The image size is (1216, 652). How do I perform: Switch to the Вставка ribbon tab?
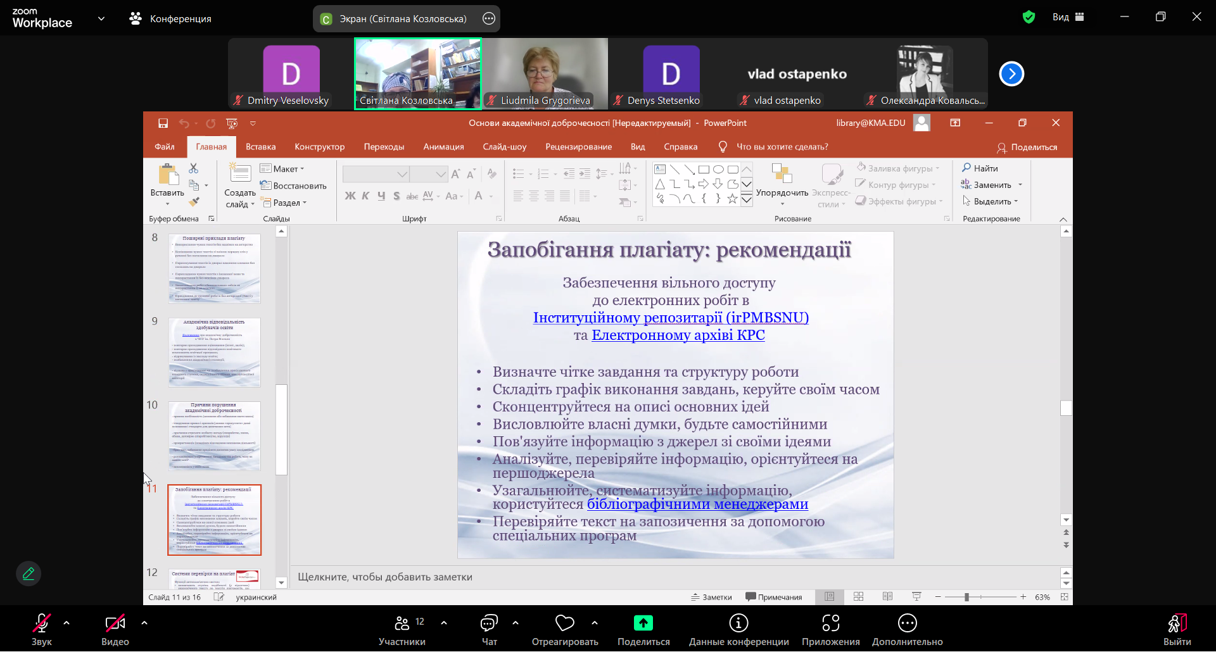click(261, 147)
